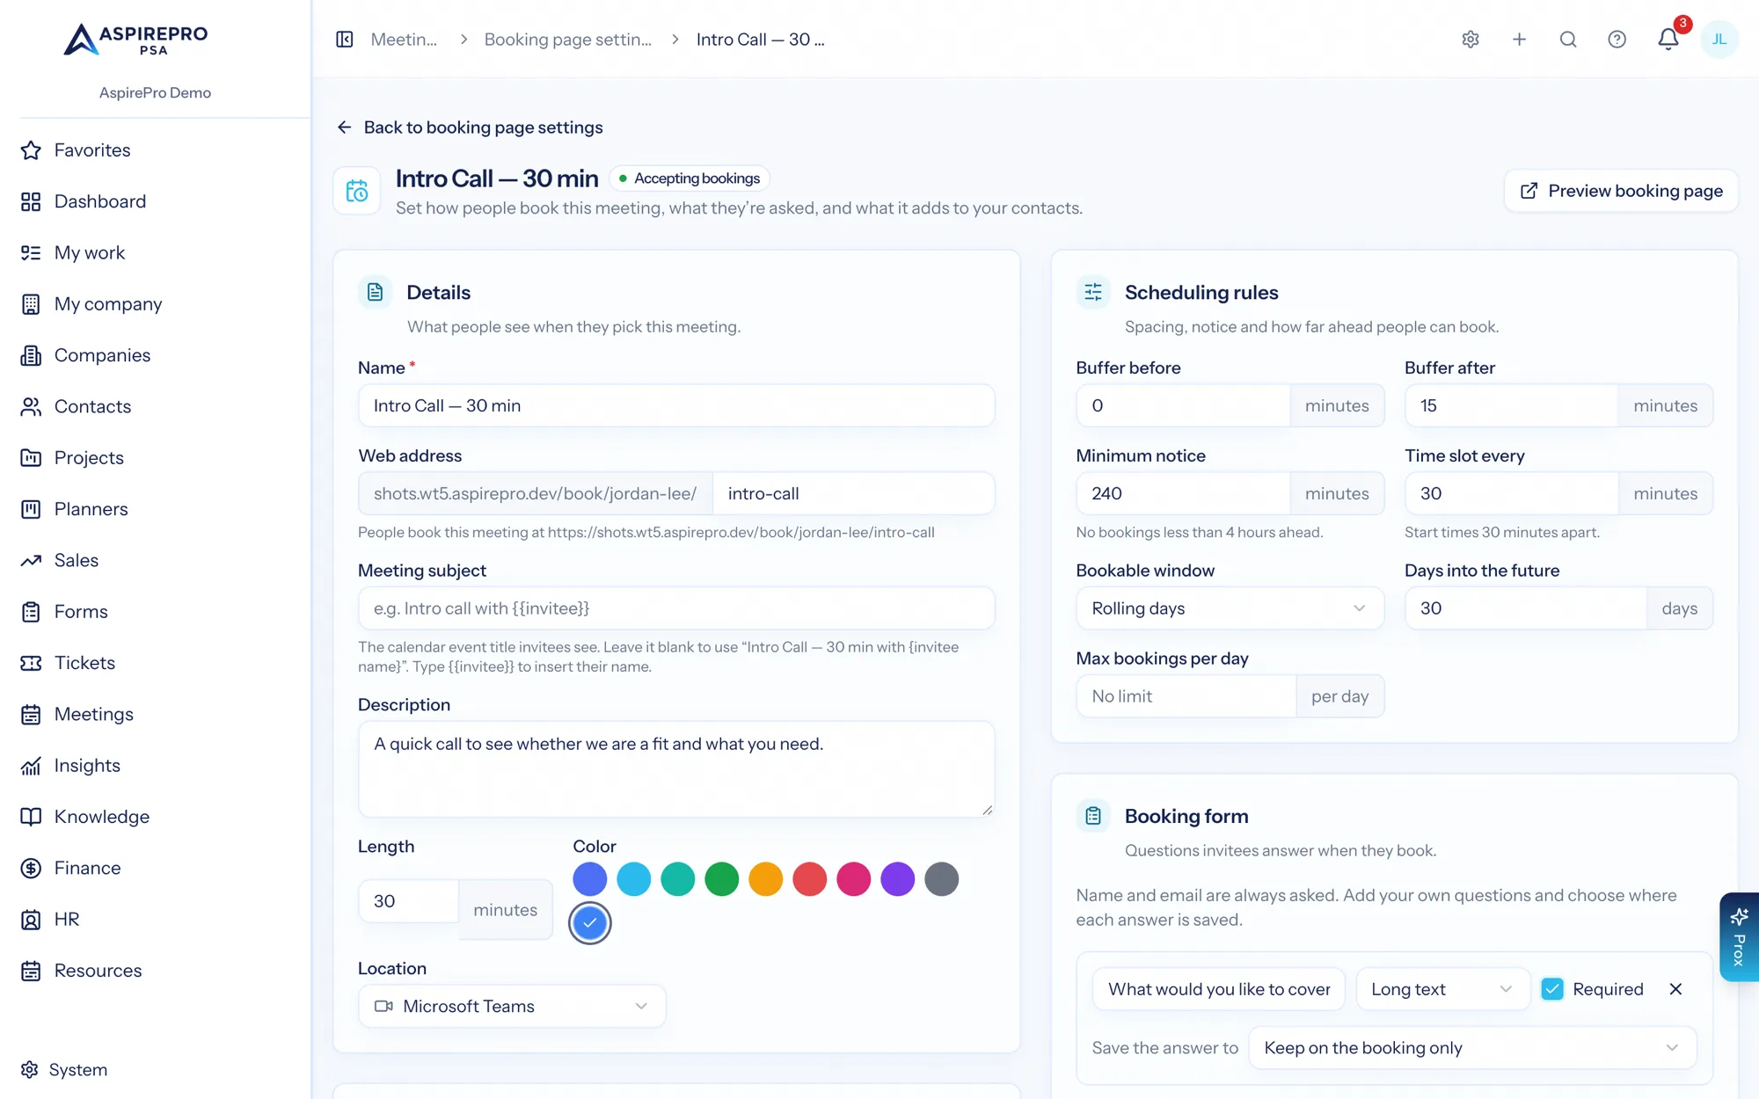Click the Minimum notice 240 field

point(1183,493)
